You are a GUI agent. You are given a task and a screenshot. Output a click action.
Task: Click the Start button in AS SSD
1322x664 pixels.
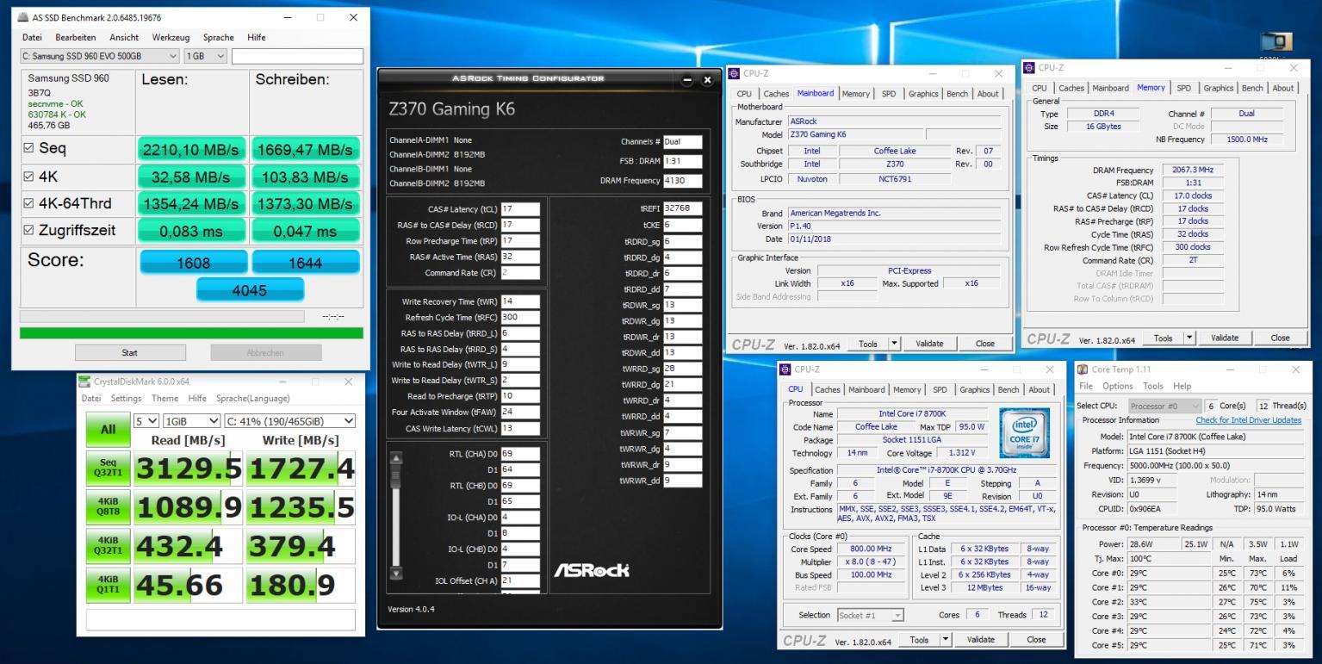pyautogui.click(x=130, y=352)
